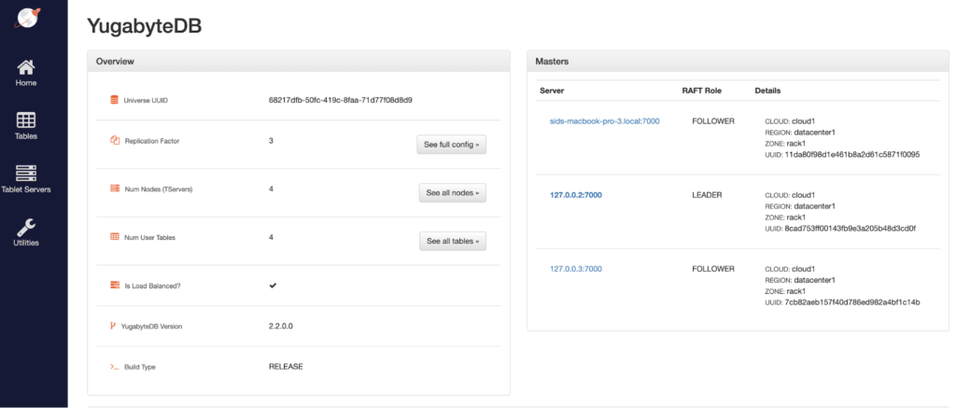Open the 127.0.0.3:7000 follower link
956x408 pixels.
pyautogui.click(x=576, y=269)
